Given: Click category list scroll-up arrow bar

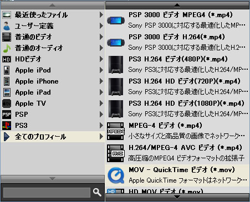Looking at the screenshot, I should tap(53, 6).
